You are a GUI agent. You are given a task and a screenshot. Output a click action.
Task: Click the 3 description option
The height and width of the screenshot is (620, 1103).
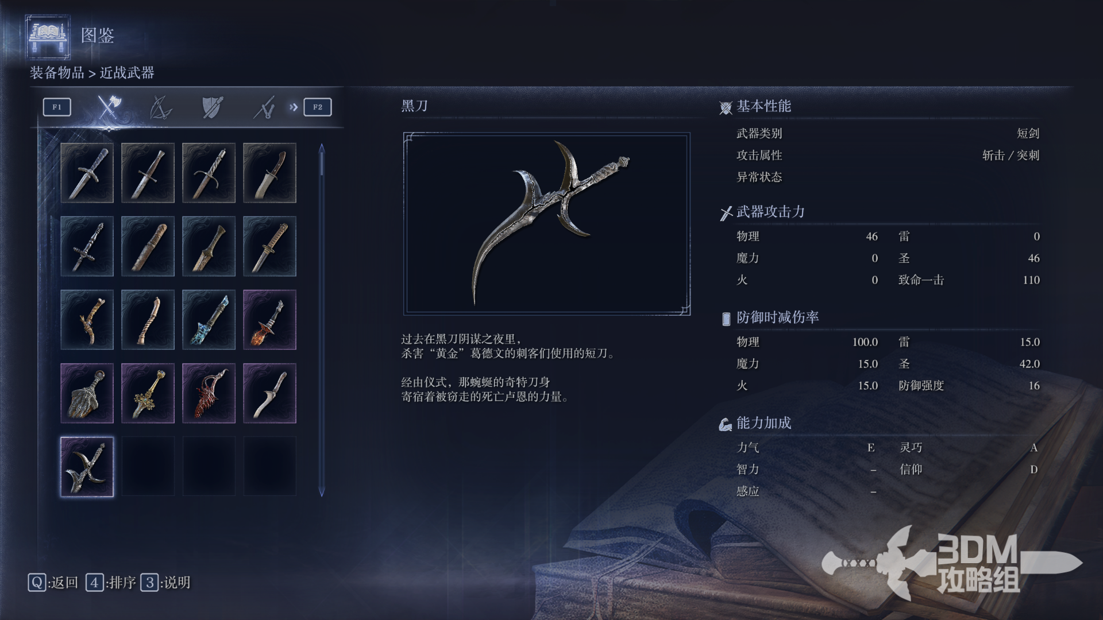click(x=165, y=583)
